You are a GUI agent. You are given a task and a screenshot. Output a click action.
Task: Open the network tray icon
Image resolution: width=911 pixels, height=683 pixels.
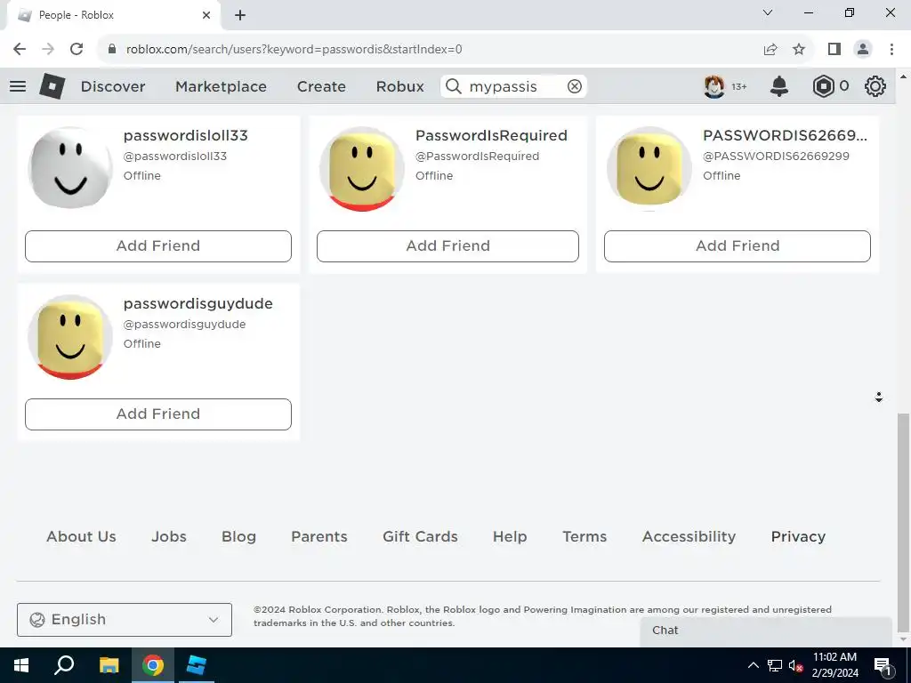(x=775, y=665)
